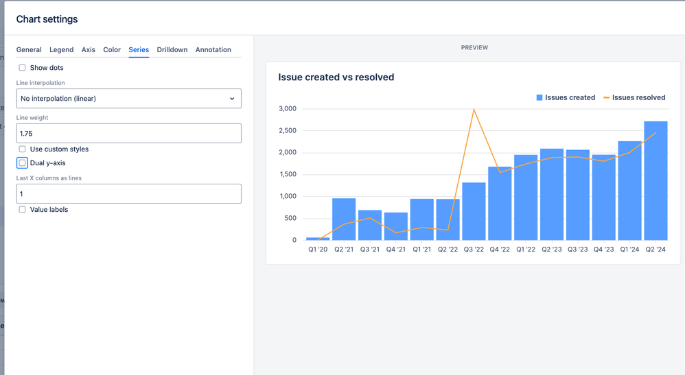Click the Q2 '24 bar in chart
Image resolution: width=685 pixels, height=375 pixels.
[655, 181]
